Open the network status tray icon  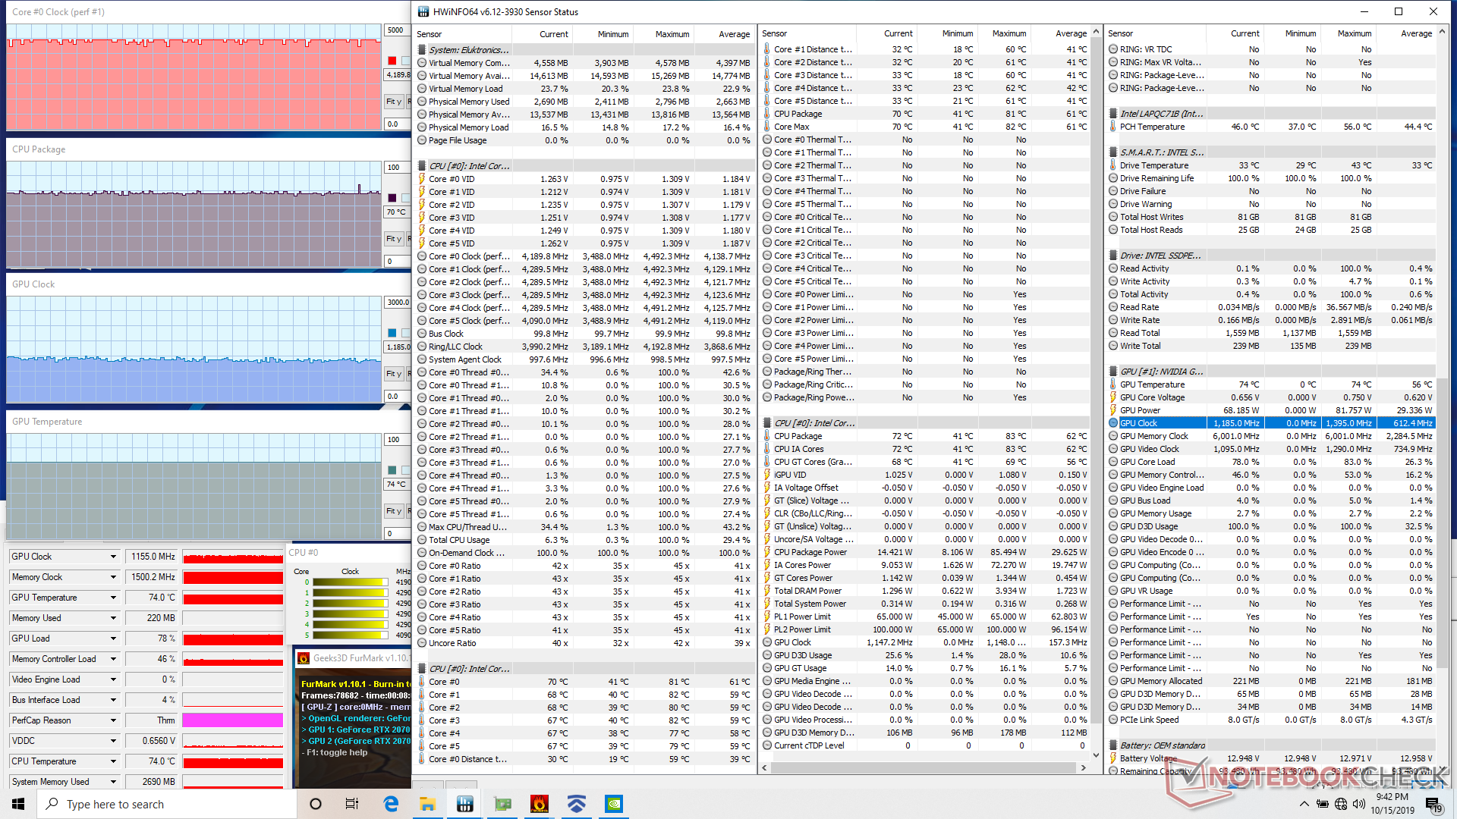[1341, 804]
